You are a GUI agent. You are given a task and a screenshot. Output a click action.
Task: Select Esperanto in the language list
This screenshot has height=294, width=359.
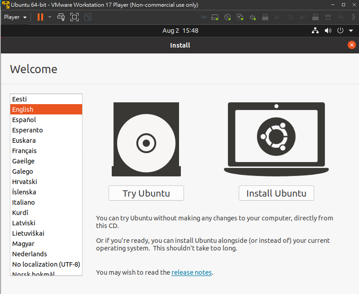[x=46, y=130]
